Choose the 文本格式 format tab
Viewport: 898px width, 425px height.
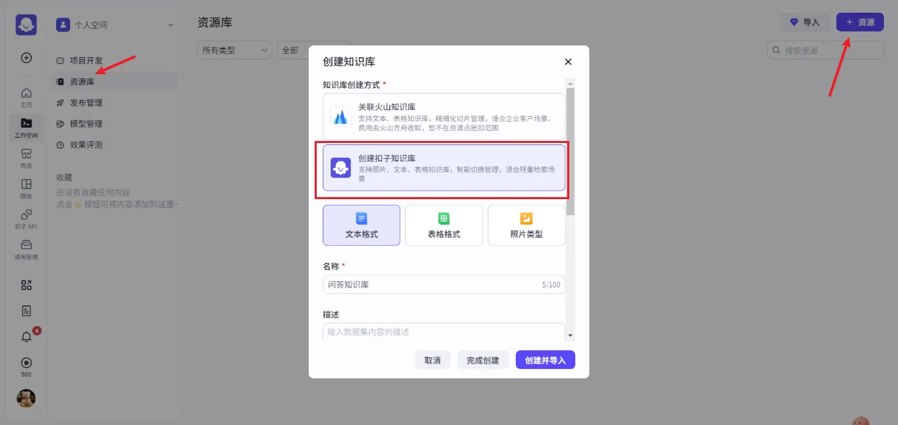361,225
